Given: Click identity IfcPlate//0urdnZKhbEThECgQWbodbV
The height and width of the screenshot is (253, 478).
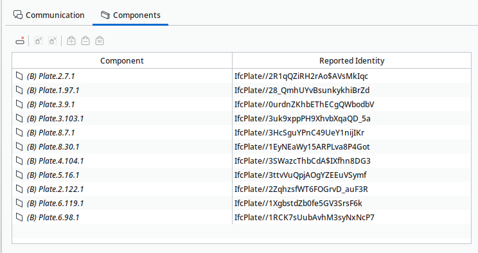Looking at the screenshot, I should point(305,104).
